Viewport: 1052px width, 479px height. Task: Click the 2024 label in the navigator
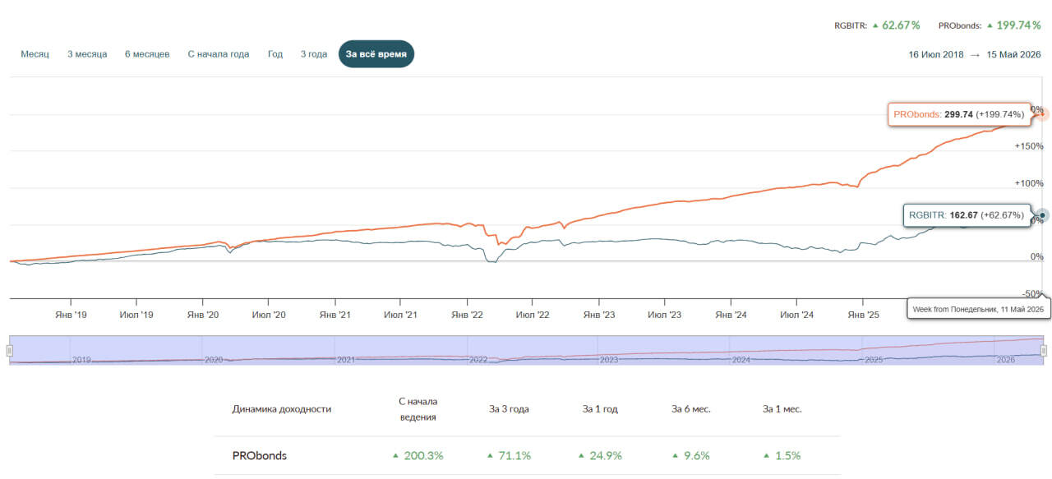(x=741, y=359)
